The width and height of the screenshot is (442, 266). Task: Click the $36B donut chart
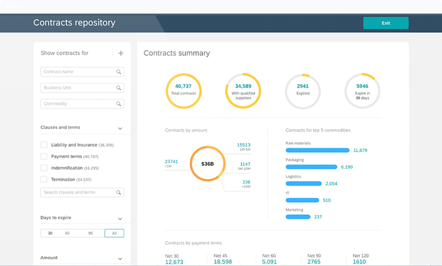[x=207, y=163]
